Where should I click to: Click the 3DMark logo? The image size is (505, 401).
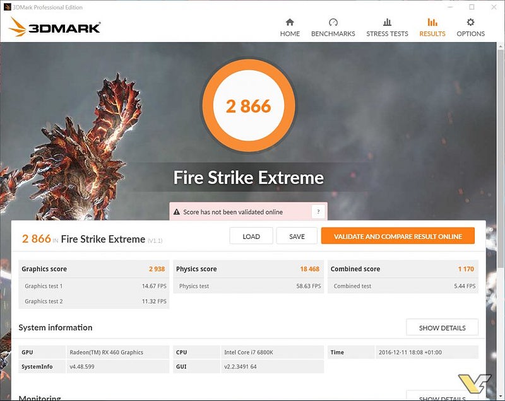pos(54,27)
